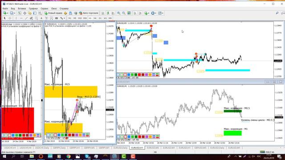
Task: Switch to the EURUSD,M5 chart tab
Action: 153,148
